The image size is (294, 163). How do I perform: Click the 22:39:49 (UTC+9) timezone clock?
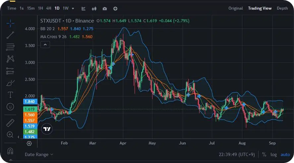237,155
